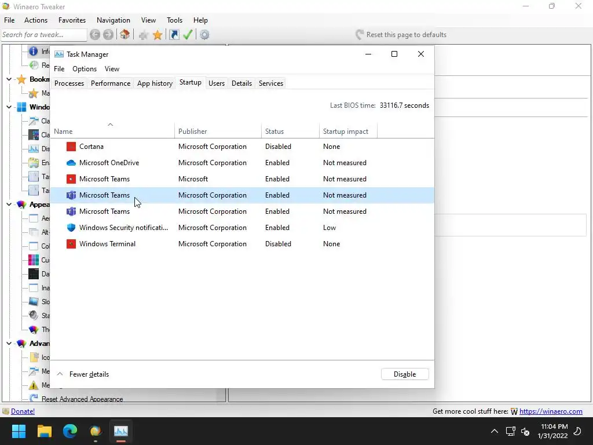Collapse the Appearance tree section
The image size is (593, 445).
click(x=9, y=205)
